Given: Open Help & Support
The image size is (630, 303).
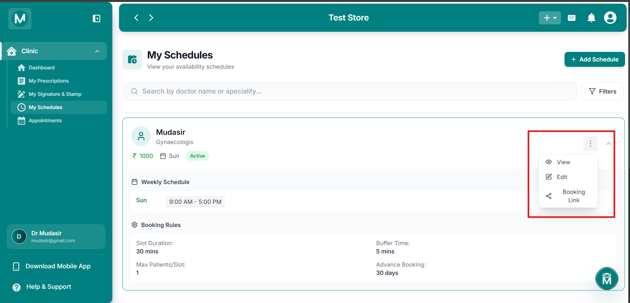Looking at the screenshot, I should (x=42, y=287).
